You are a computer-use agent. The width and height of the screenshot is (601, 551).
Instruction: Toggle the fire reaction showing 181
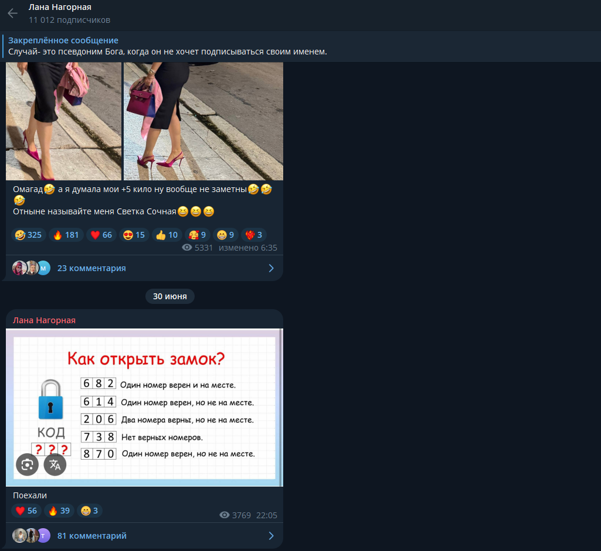(x=66, y=235)
